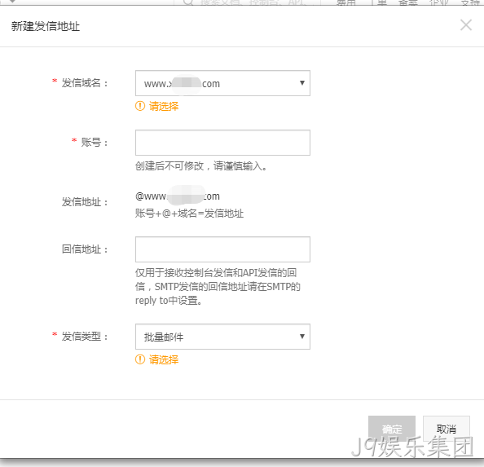This screenshot has height=467, width=484.
Task: Click the red asterisk beside 发信类型
Action: 55,335
